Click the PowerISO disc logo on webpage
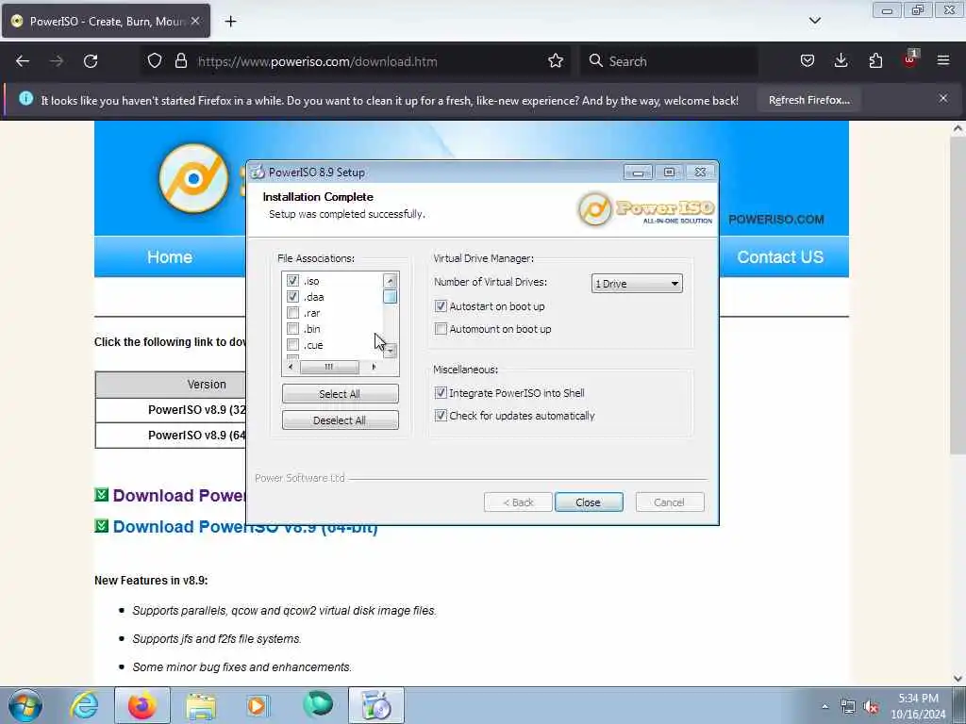Viewport: 966px width, 724px height. point(193,178)
